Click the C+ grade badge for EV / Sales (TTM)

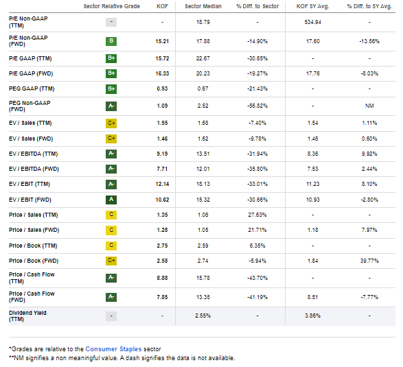tap(111, 123)
